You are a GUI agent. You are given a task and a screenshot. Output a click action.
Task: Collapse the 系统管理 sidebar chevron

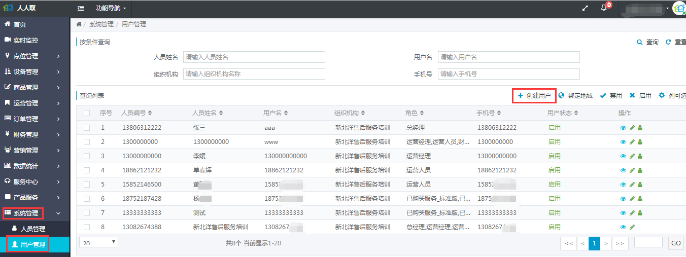pyautogui.click(x=59, y=213)
